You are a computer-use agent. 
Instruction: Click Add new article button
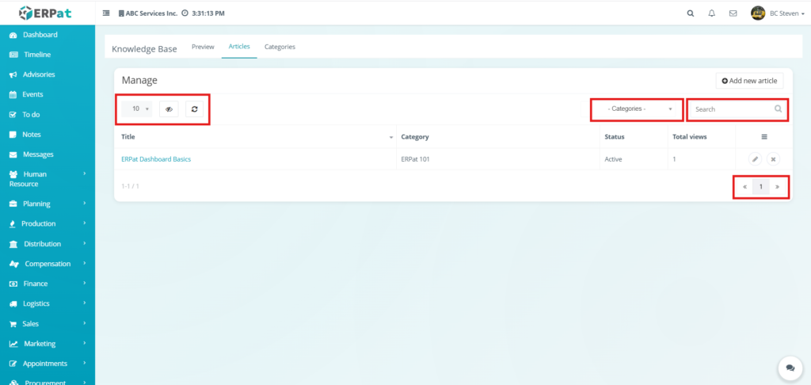click(749, 81)
